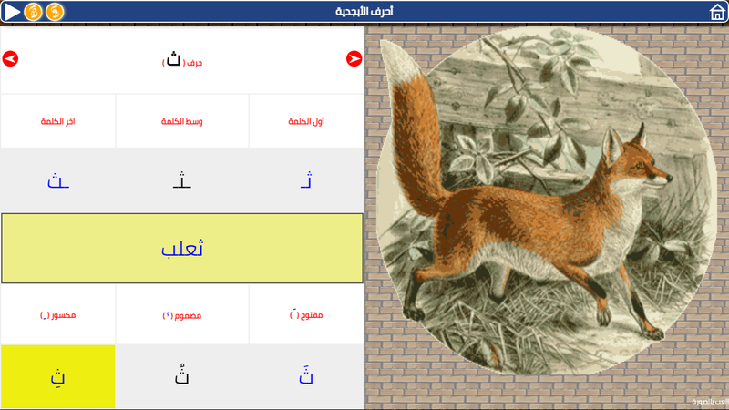This screenshot has width=729, height=410.
Task: Click the fox picture
Action: (x=547, y=200)
